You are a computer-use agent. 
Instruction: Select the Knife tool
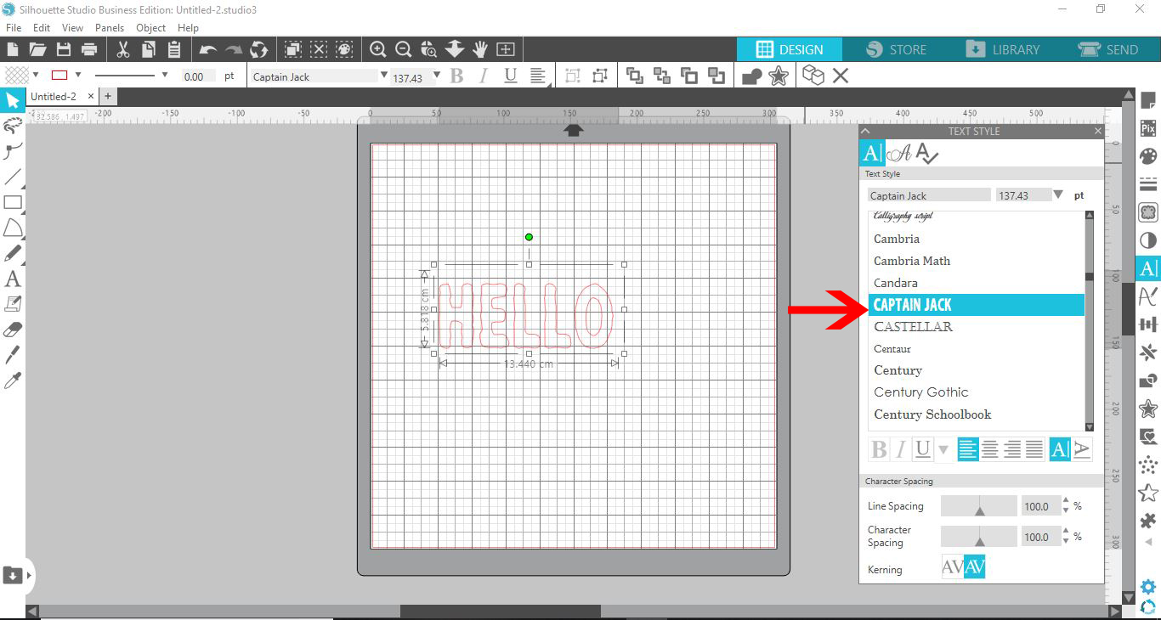click(13, 354)
